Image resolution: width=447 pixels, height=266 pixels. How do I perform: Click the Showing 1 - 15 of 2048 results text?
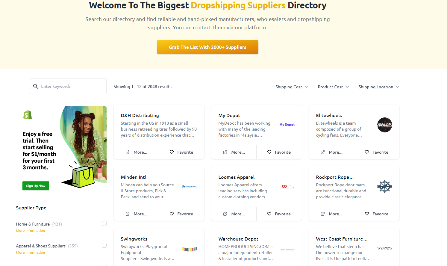[143, 87]
